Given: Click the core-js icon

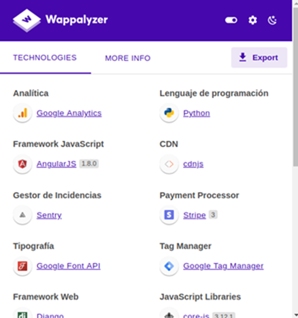Looking at the screenshot, I should click(169, 315).
